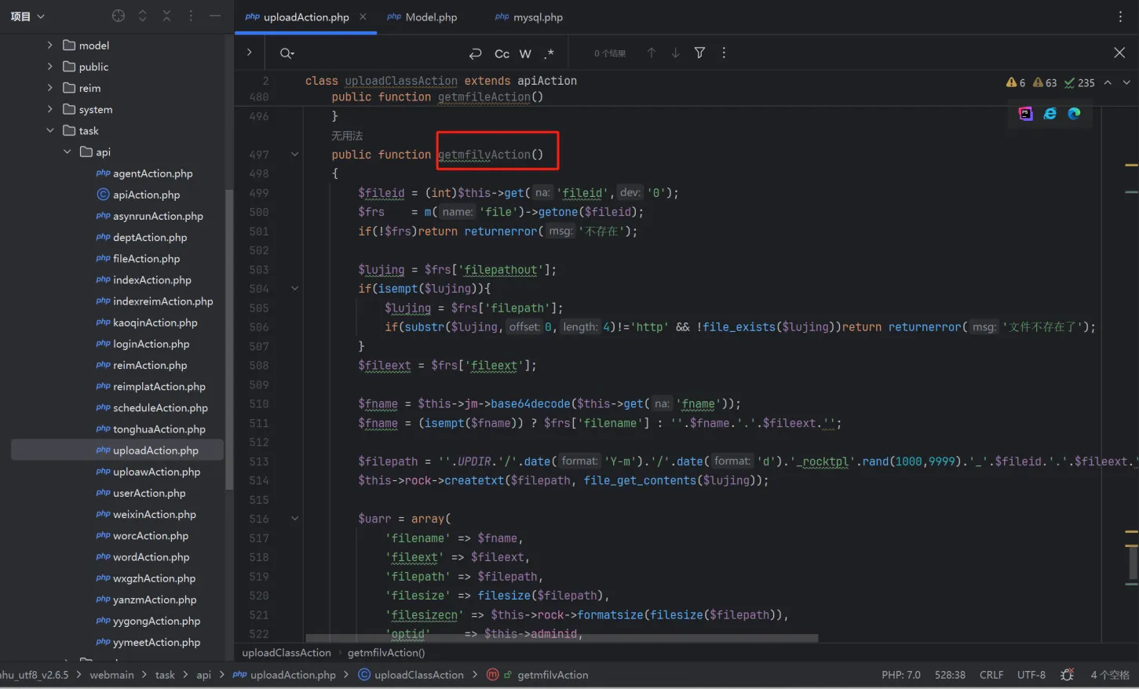Go to next occurrence down arrow in find bar
This screenshot has height=689, width=1139.
(x=675, y=53)
